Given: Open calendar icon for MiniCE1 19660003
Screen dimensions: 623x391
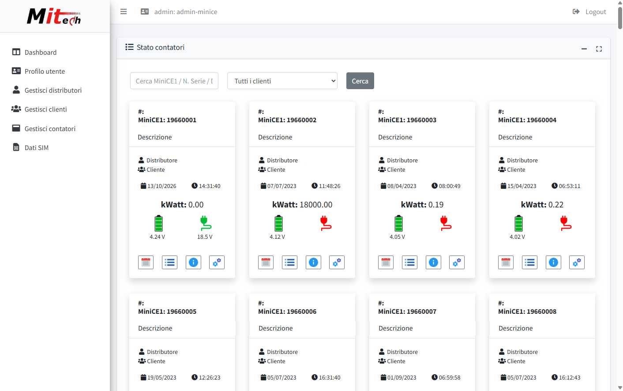Looking at the screenshot, I should coord(386,262).
